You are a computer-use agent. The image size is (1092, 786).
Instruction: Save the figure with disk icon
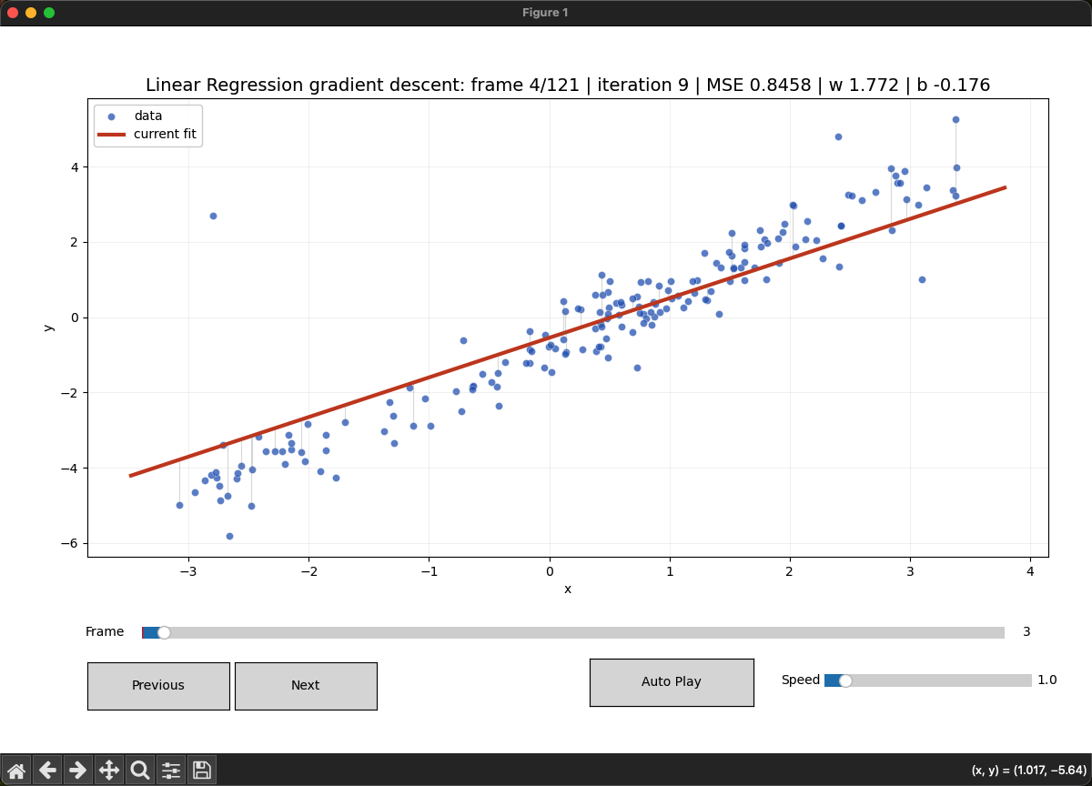click(202, 771)
